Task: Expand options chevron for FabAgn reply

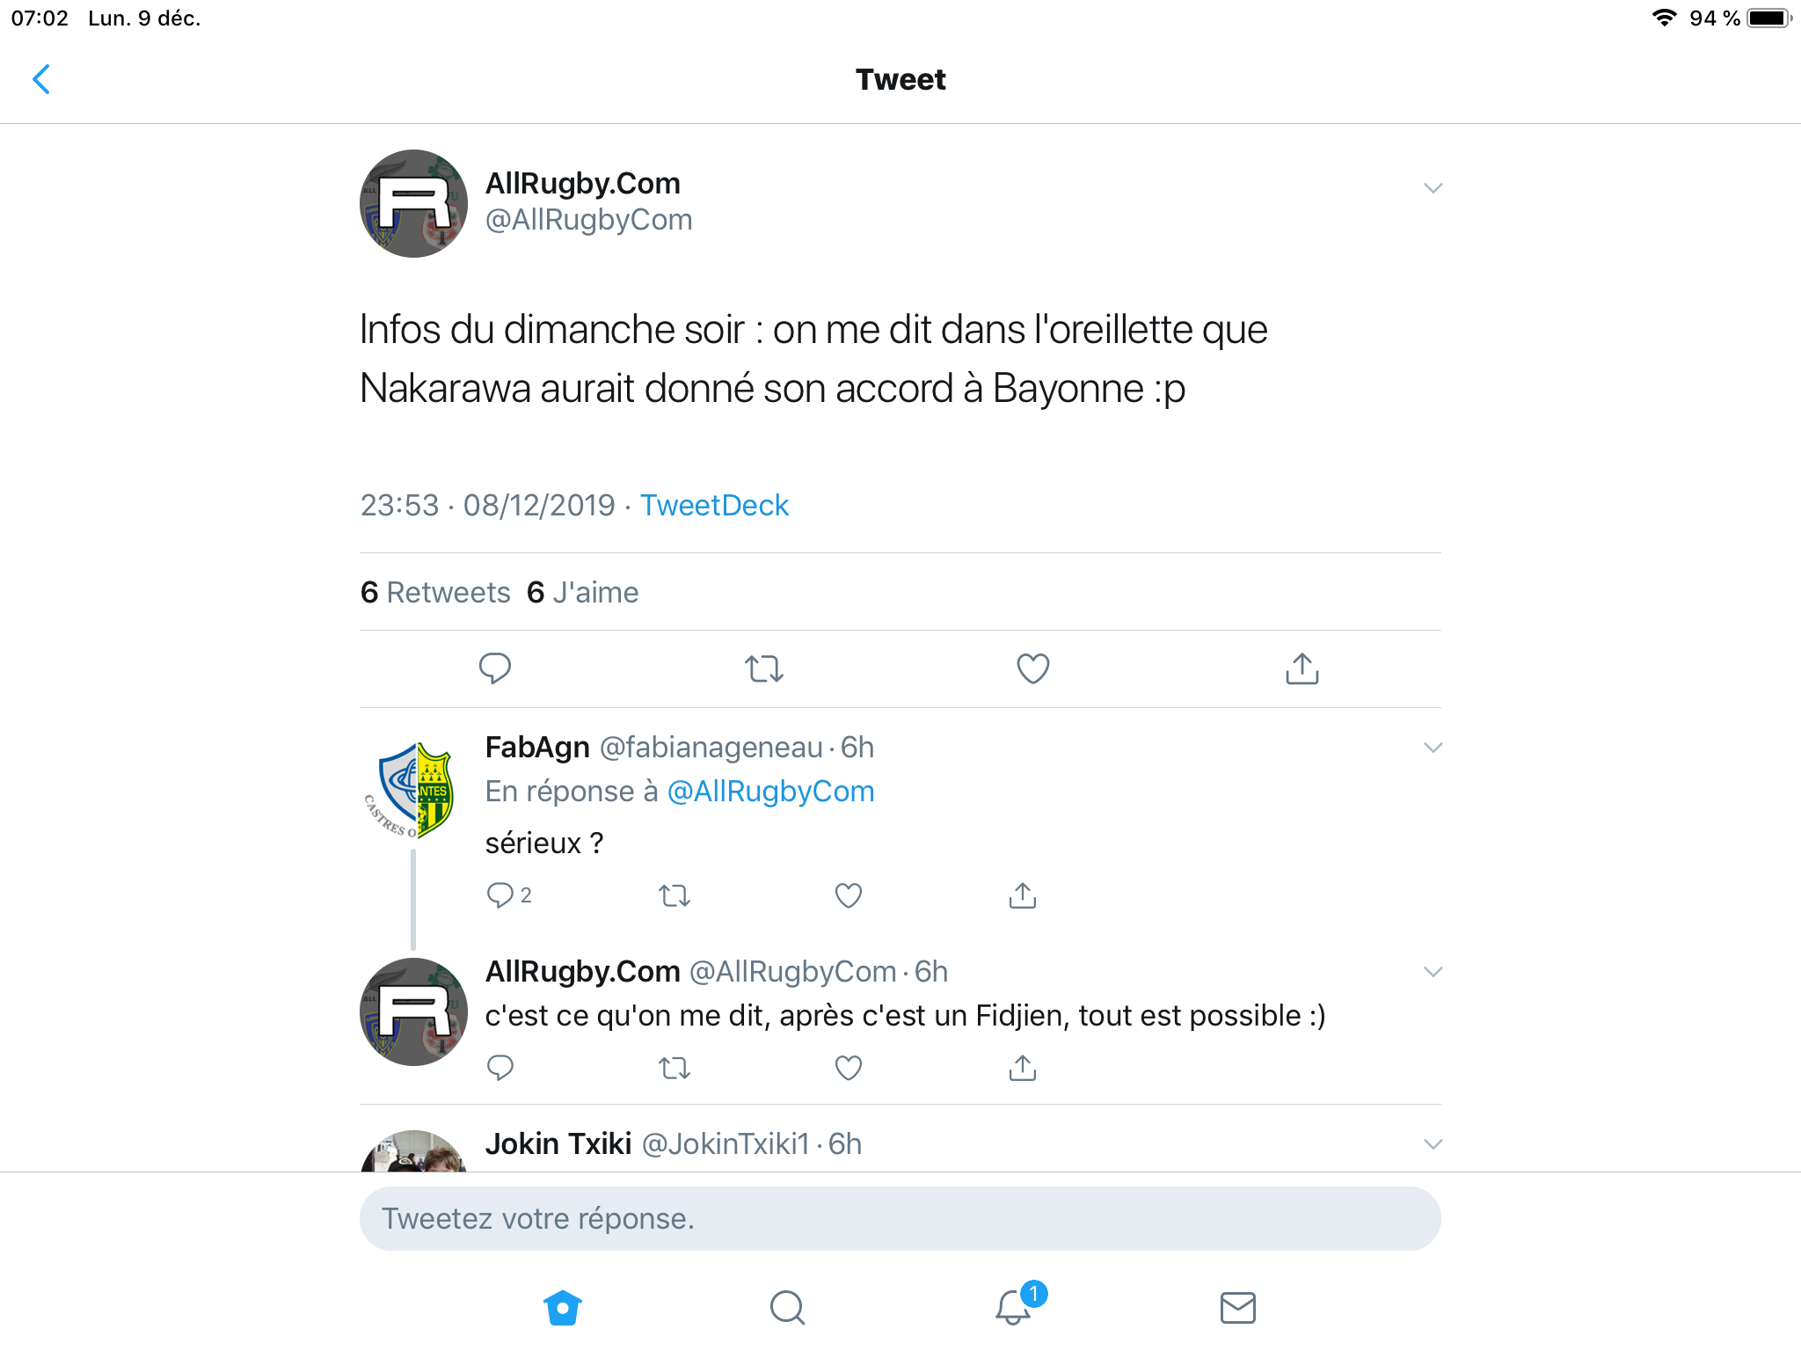Action: 1433,748
